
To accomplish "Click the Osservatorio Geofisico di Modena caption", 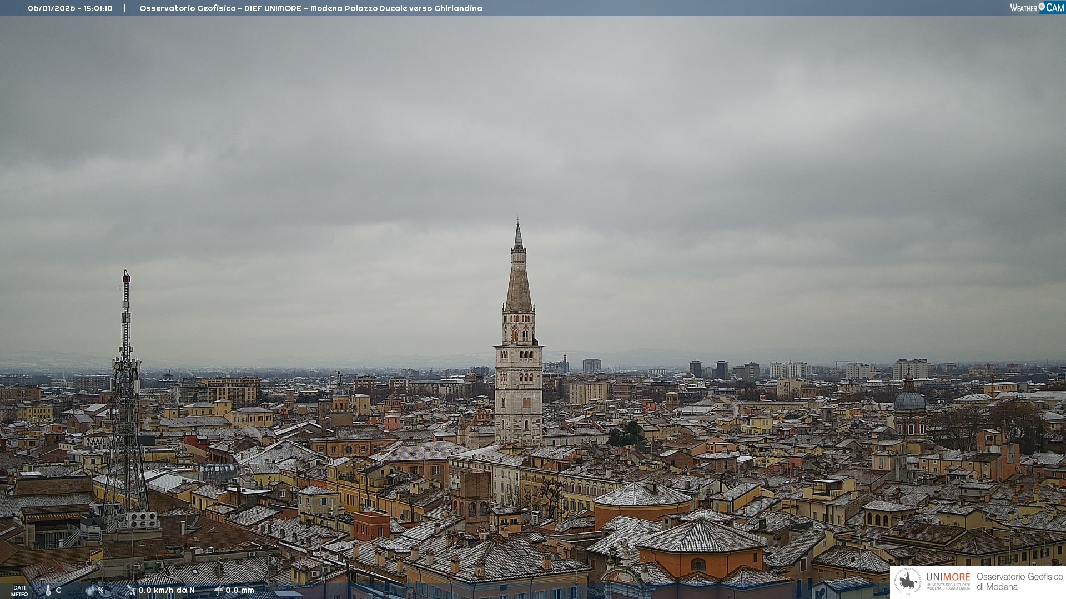I will [x=1019, y=581].
